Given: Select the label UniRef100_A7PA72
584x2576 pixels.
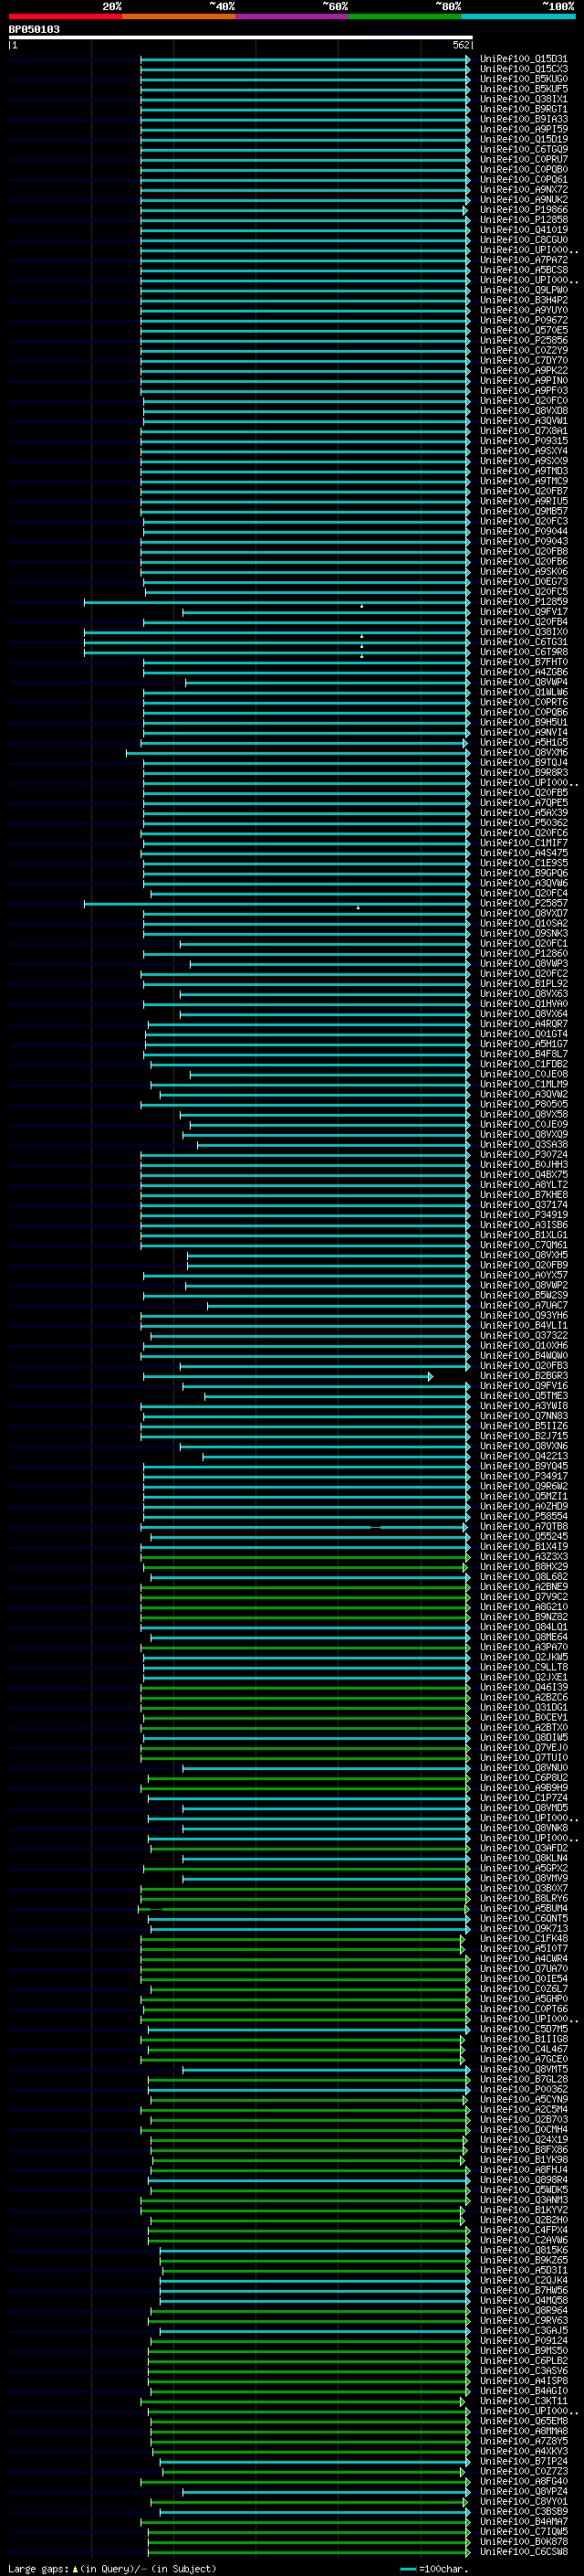Looking at the screenshot, I should (523, 260).
